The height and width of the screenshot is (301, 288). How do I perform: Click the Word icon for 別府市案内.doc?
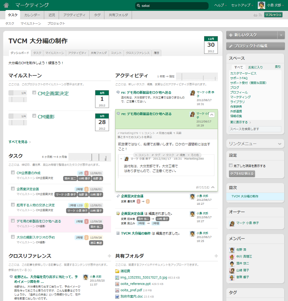117,297
